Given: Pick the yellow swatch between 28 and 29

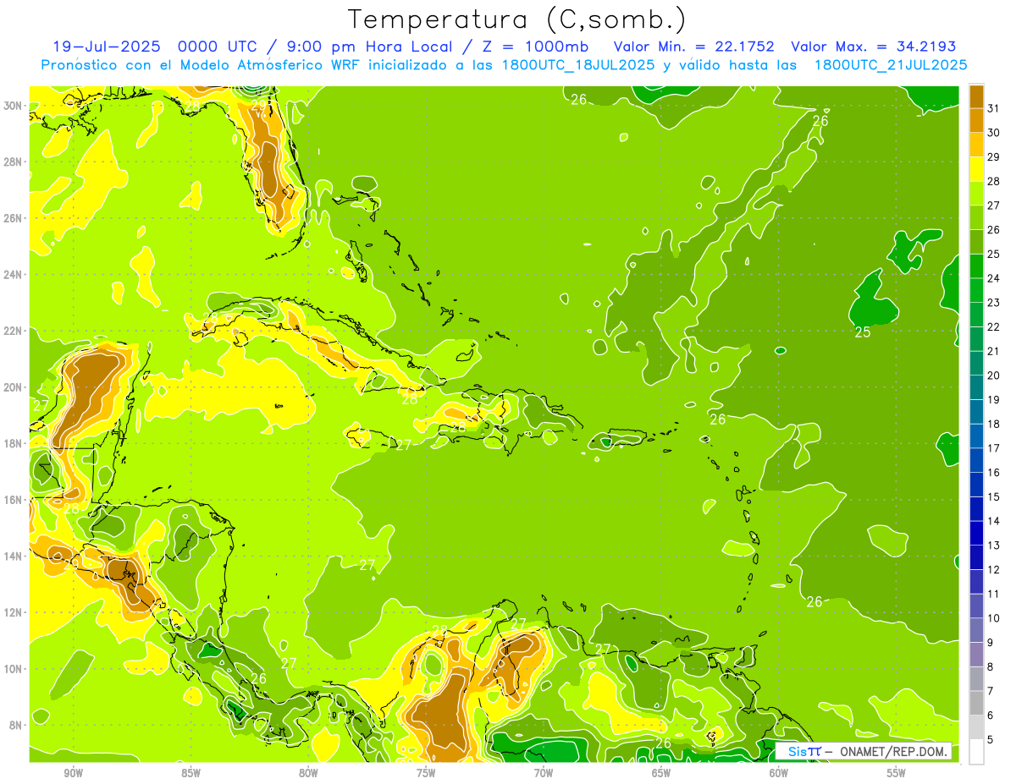Looking at the screenshot, I should pyautogui.click(x=976, y=169).
